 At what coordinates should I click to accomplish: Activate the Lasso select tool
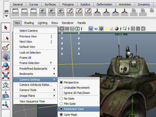click(x=6, y=37)
